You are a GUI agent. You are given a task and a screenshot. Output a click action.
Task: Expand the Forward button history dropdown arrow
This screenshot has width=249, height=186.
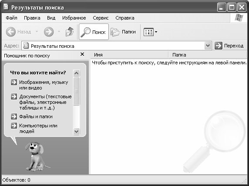pos(59,32)
